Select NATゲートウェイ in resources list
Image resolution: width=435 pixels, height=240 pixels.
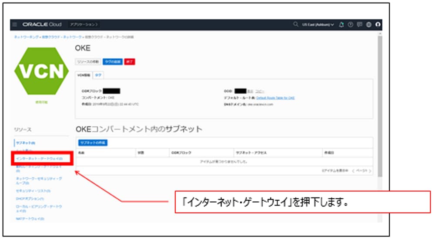coord(30,219)
